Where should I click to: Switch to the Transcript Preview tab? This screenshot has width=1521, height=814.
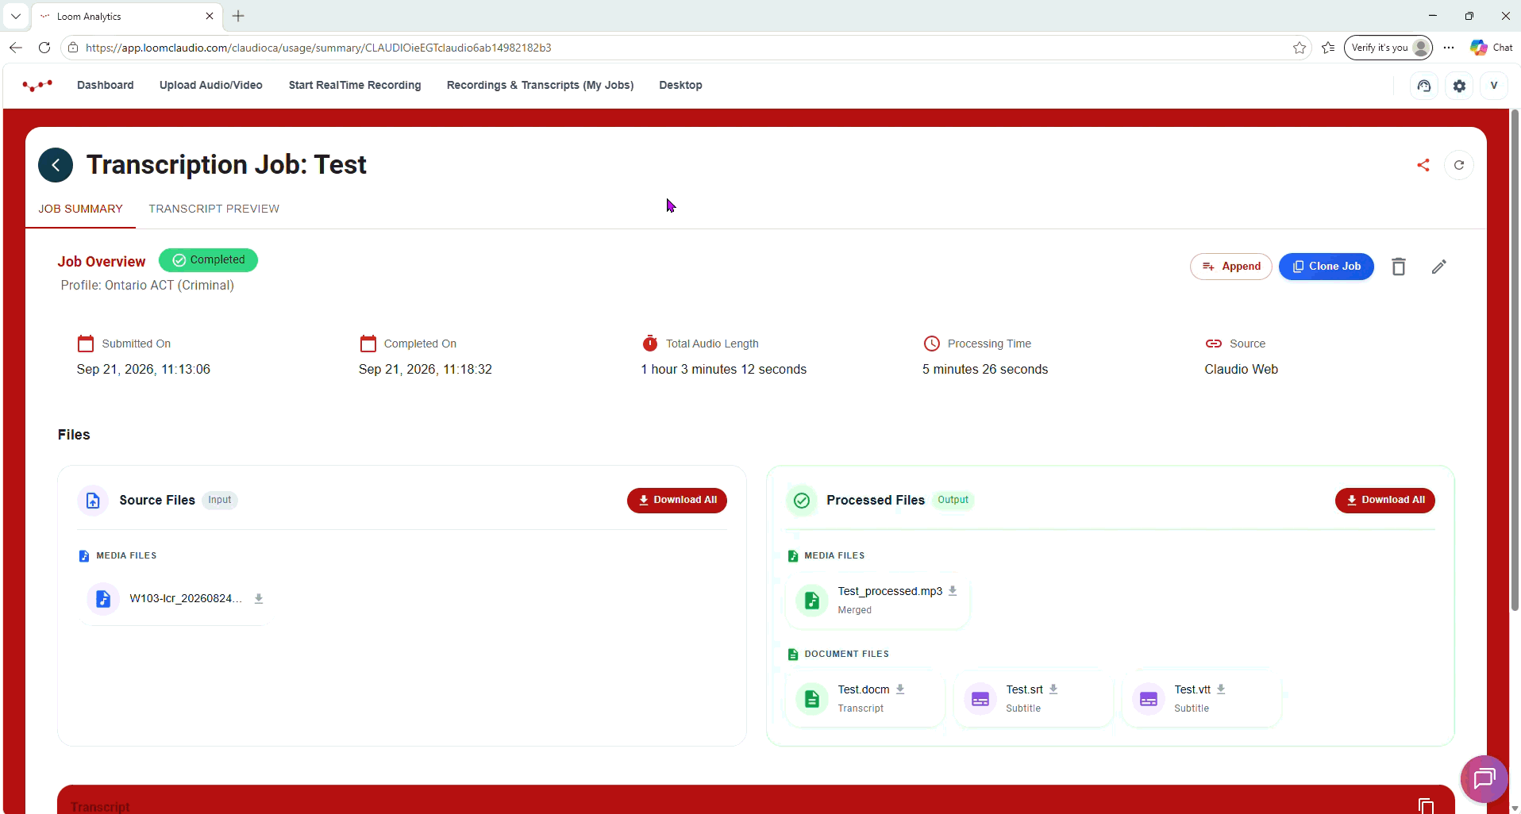click(x=214, y=209)
